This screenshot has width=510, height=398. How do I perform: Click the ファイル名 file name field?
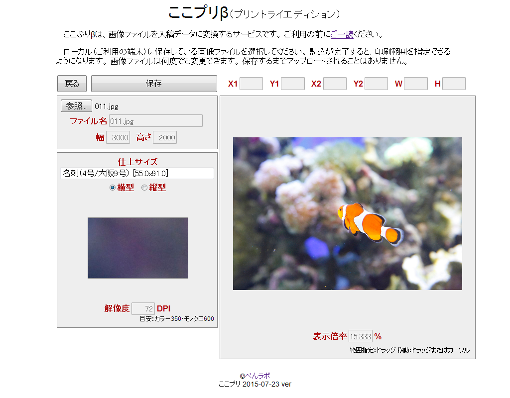(156, 121)
